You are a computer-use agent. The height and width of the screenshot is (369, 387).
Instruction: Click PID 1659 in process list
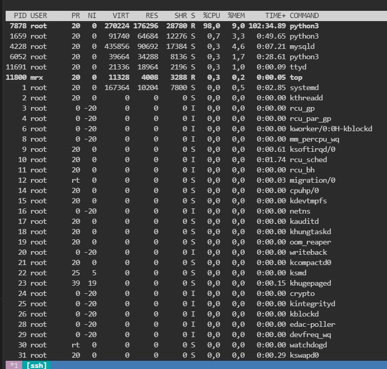(18, 37)
